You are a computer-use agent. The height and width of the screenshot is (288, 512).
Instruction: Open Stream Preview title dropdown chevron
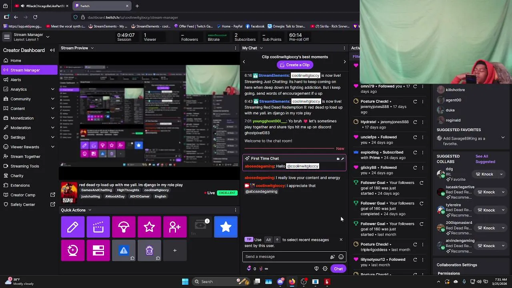pos(92,48)
